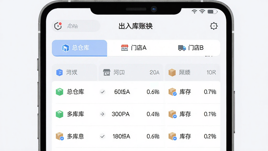Click the page title 出入库账抉

136,26
